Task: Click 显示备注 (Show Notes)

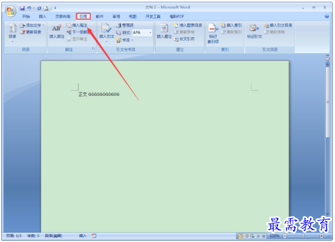Action: 77,39
